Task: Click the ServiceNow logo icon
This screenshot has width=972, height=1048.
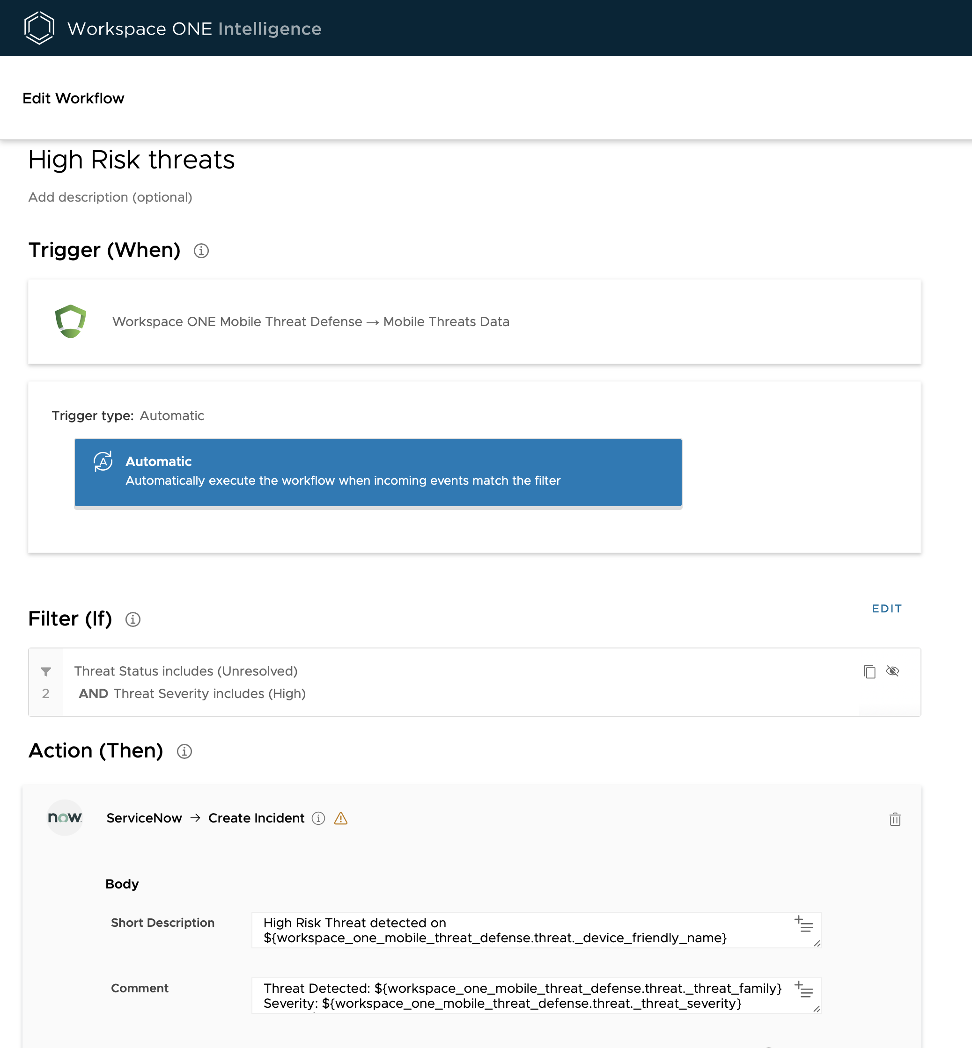Action: pos(65,818)
